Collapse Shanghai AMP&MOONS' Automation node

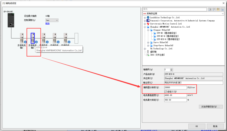coord(144,27)
